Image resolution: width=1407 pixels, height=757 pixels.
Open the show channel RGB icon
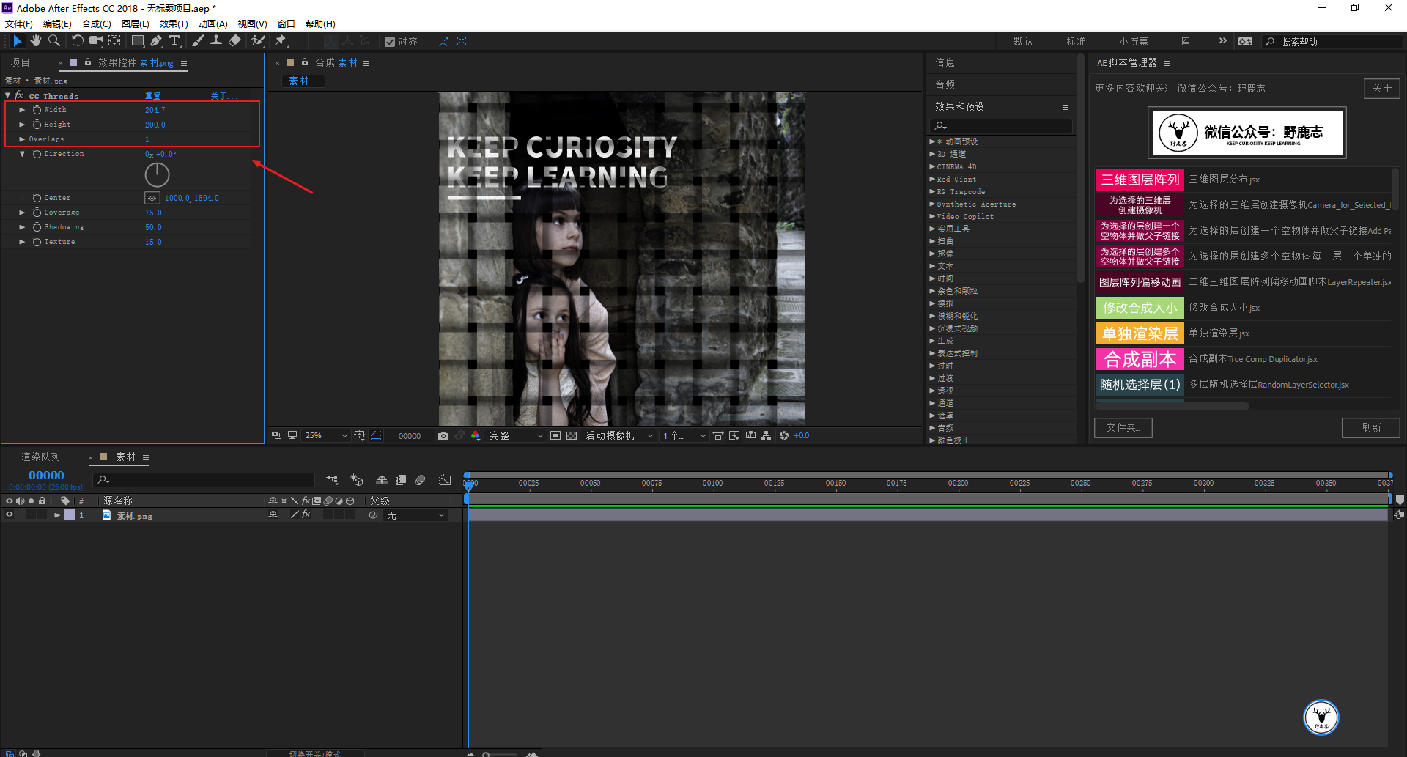[476, 435]
